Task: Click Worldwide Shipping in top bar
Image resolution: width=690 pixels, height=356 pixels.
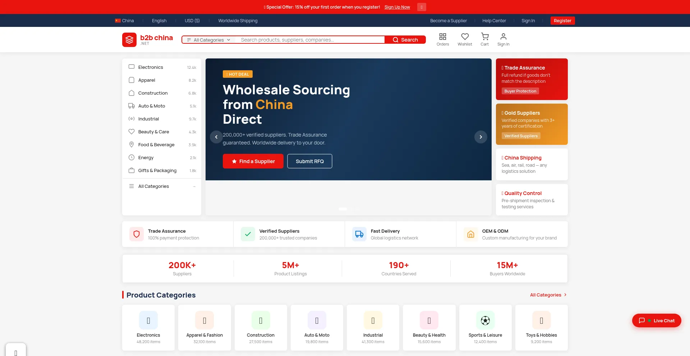Action: [x=238, y=20]
